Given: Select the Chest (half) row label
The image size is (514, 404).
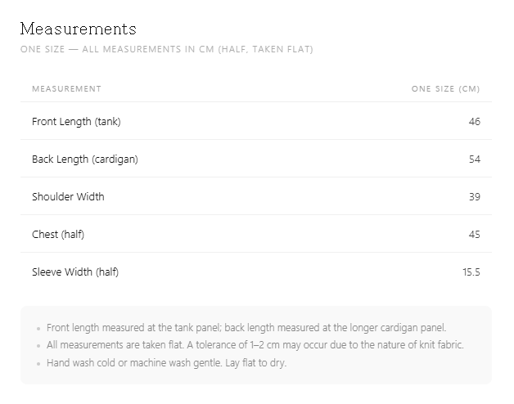Looking at the screenshot, I should (58, 234).
